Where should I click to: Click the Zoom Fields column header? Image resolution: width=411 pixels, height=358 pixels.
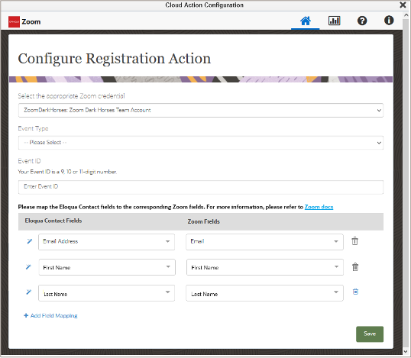(204, 221)
